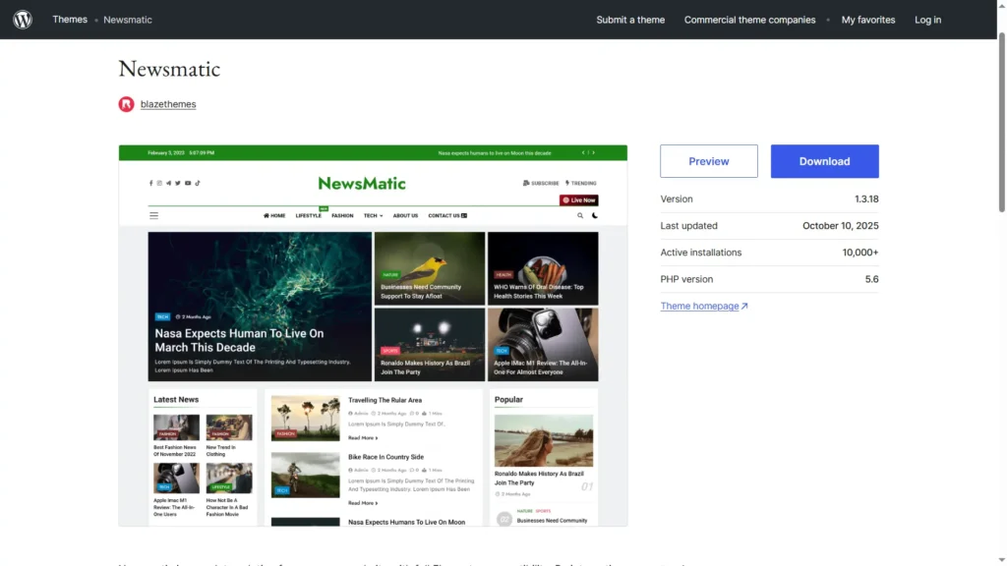Open the blazethemes author link
Screen dimensions: 1007x566
[168, 104]
